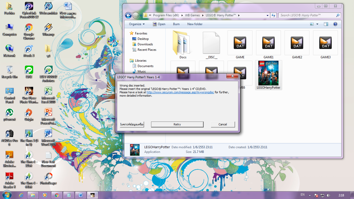This screenshot has height=199, width=354.
Task: Open the view options dropdown arrow
Action: coord(317,24)
